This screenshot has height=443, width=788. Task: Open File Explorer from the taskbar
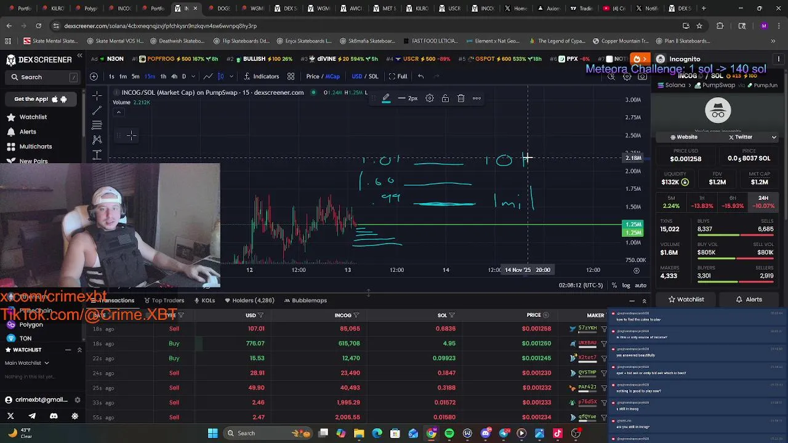click(359, 433)
